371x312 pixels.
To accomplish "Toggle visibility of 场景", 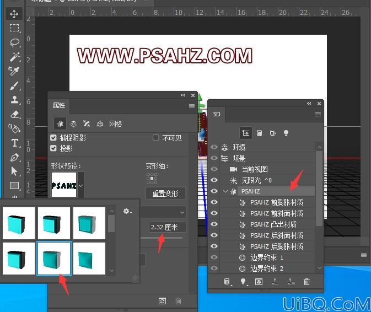I will tap(214, 158).
